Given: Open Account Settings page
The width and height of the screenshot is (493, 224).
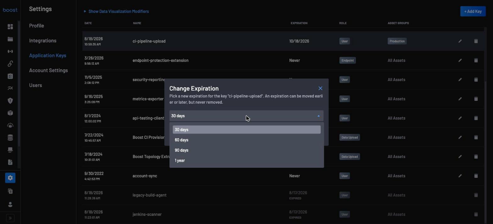Looking at the screenshot, I should point(48,70).
